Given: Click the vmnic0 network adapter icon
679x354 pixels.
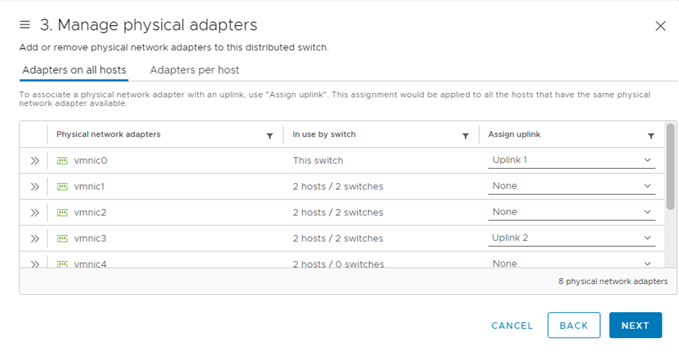Looking at the screenshot, I should [x=62, y=161].
